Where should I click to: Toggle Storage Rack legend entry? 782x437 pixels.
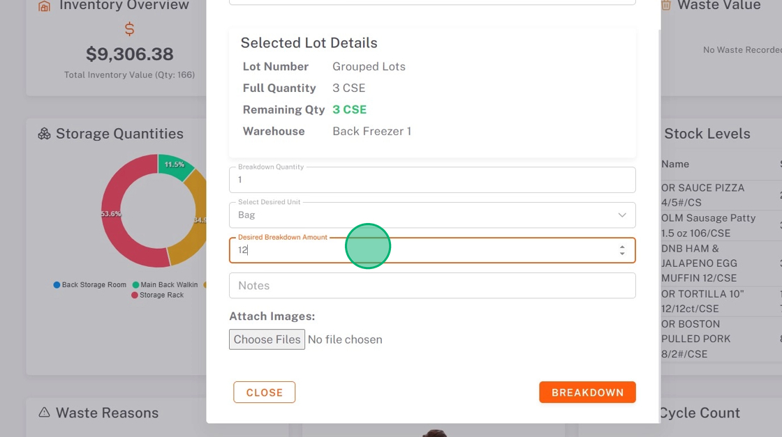coord(157,295)
